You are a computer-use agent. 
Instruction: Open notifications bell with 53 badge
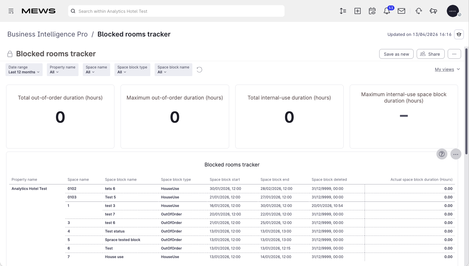pyautogui.click(x=387, y=11)
